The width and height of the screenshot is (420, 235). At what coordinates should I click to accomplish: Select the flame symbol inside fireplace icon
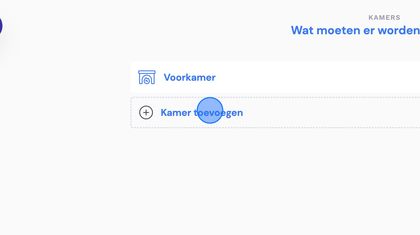pyautogui.click(x=147, y=80)
